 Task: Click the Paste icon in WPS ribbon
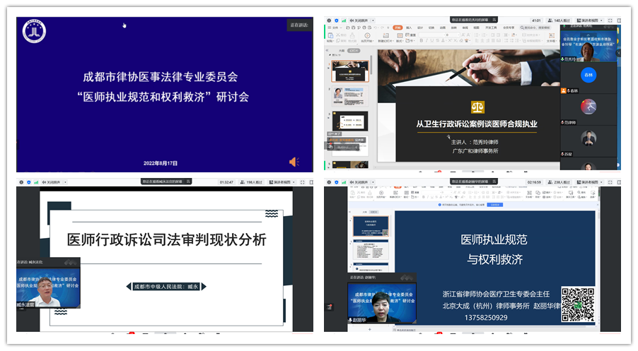point(330,35)
